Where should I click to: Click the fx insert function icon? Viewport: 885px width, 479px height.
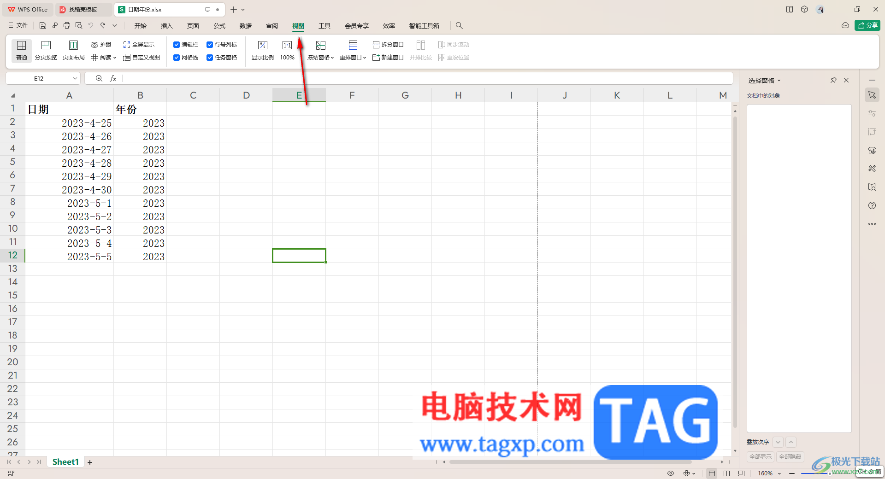[x=113, y=79]
